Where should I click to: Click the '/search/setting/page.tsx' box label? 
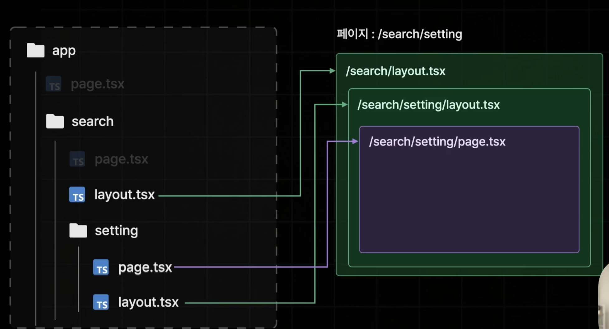[437, 142]
